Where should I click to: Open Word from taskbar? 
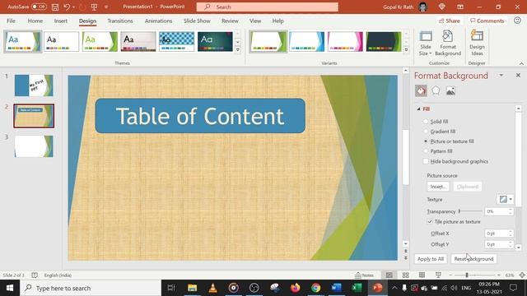click(336, 288)
